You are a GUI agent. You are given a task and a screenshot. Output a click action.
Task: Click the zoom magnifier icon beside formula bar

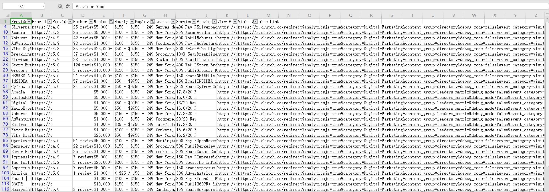coord(60,6)
